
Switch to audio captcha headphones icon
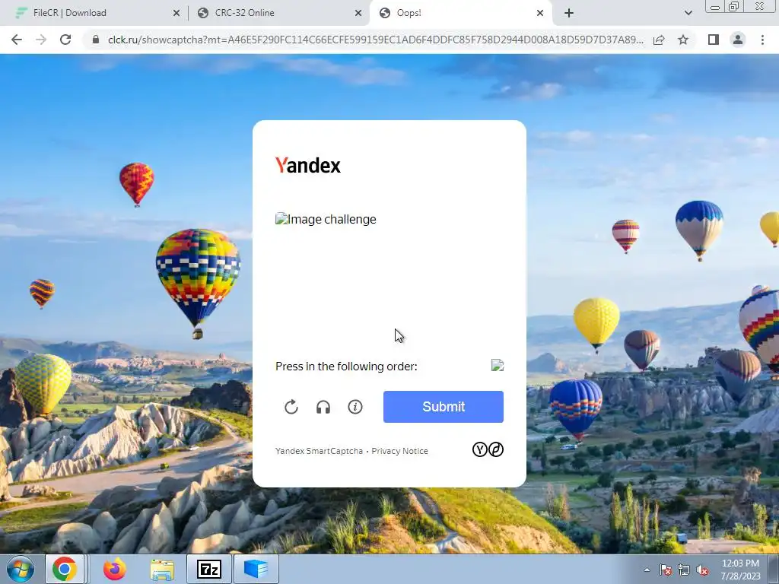click(323, 407)
